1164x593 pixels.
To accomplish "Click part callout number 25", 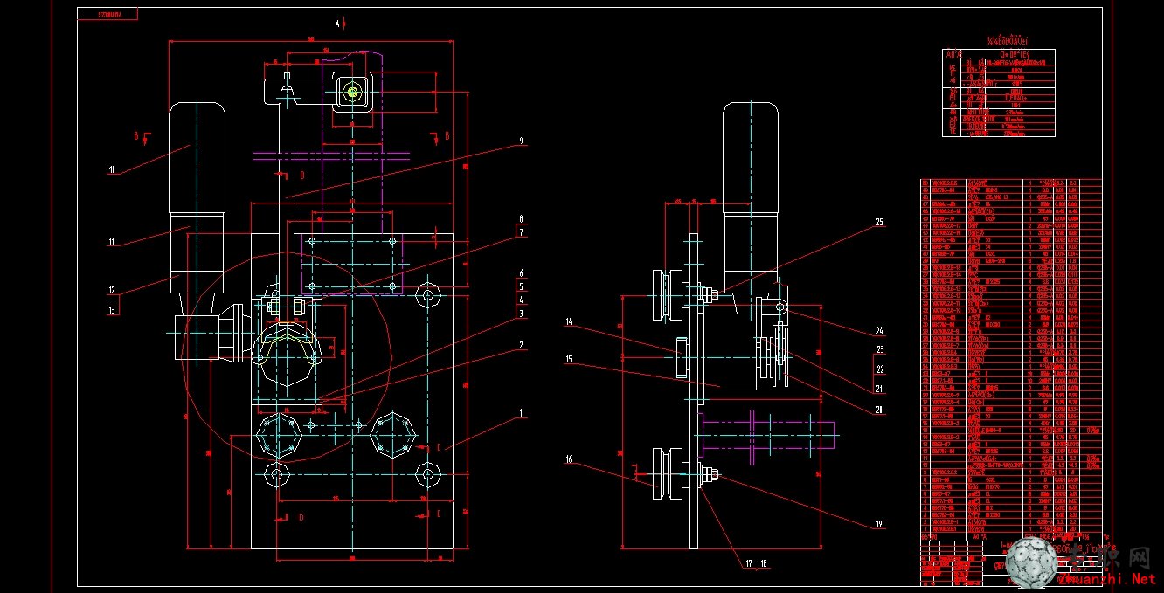I will coord(879,223).
